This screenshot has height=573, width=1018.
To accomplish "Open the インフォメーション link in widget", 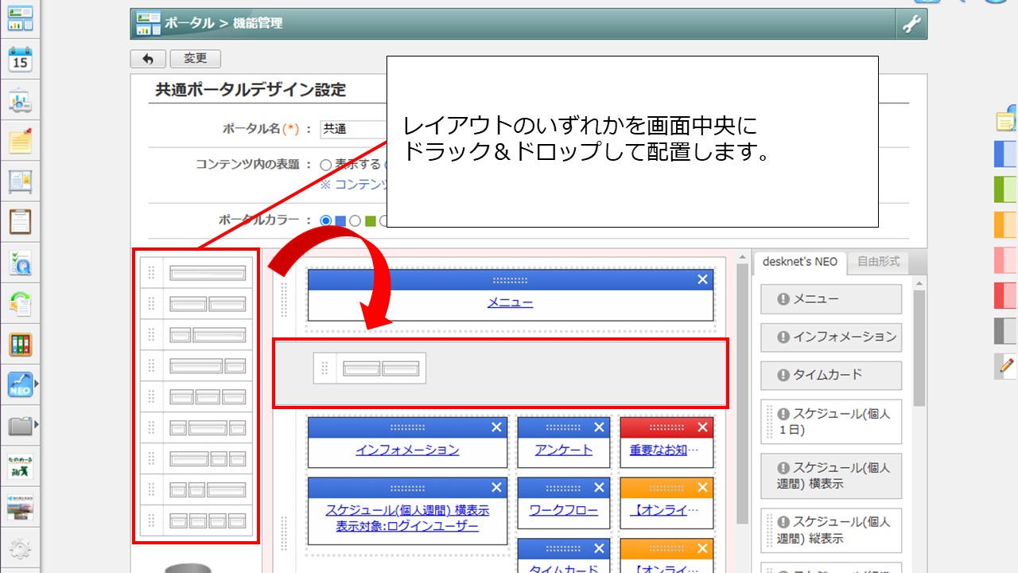I will click(407, 450).
